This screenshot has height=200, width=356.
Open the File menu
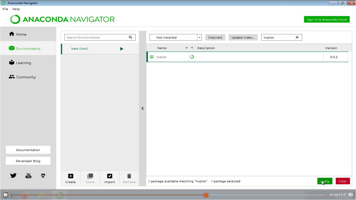pyautogui.click(x=5, y=9)
